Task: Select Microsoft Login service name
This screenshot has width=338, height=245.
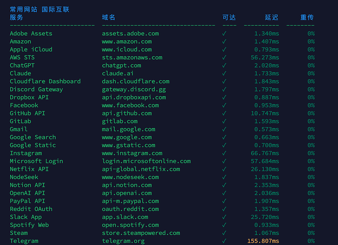Action: [36, 161]
